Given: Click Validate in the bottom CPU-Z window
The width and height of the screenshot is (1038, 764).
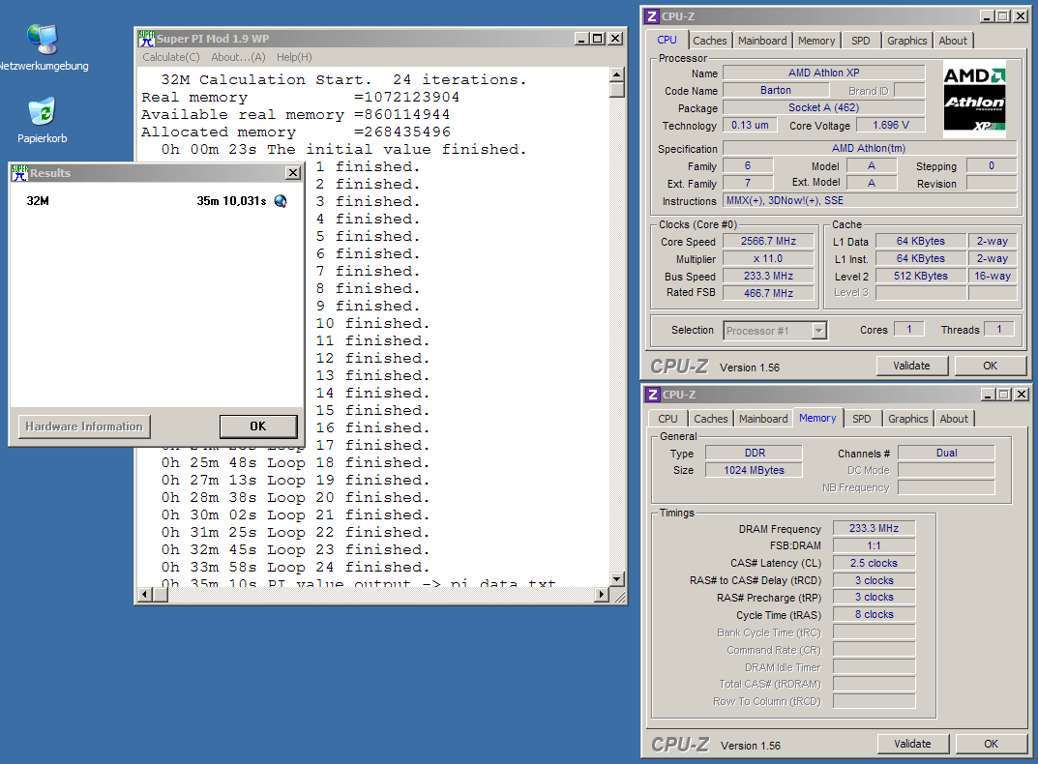Looking at the screenshot, I should coord(912,744).
